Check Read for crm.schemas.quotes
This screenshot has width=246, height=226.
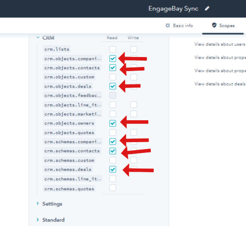112,188
